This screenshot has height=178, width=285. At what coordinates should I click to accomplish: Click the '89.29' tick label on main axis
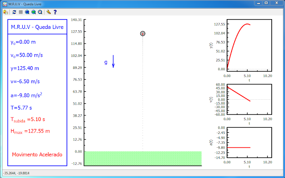pos(77,68)
